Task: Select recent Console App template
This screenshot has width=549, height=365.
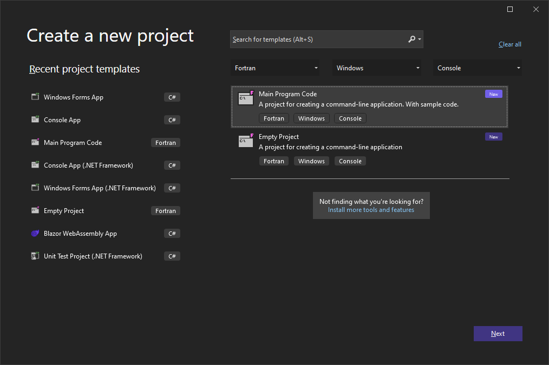Action: [106, 120]
